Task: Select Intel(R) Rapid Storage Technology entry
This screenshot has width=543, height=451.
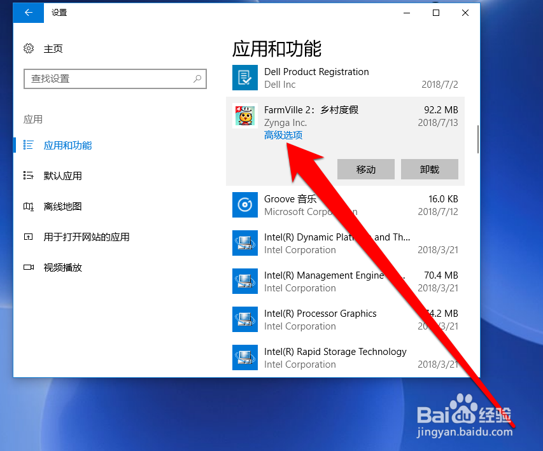Action: point(345,357)
